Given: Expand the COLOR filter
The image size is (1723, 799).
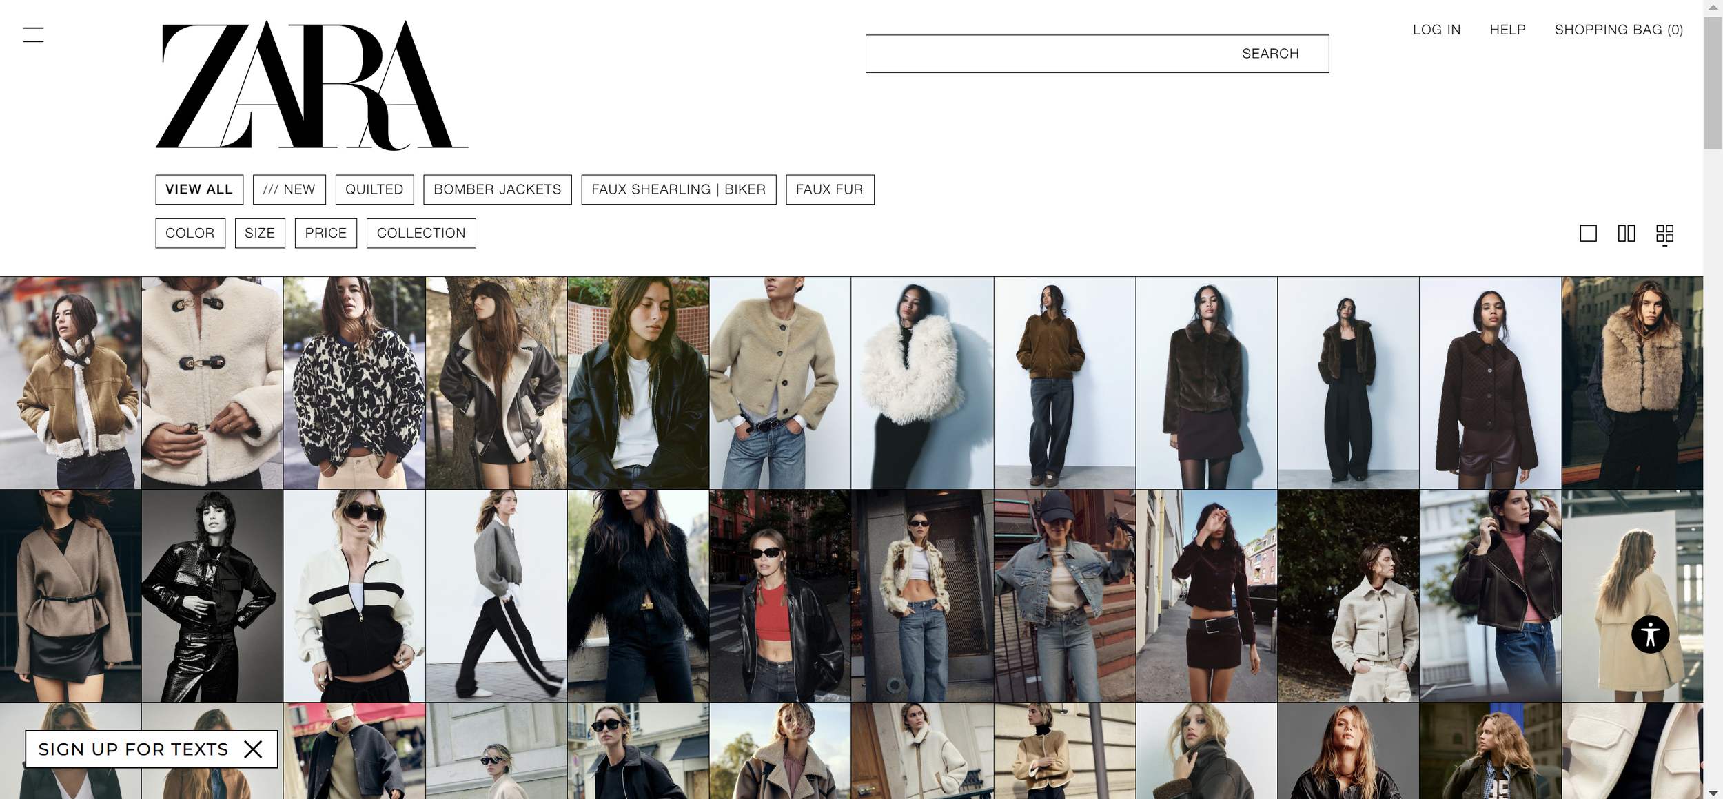Looking at the screenshot, I should pos(190,234).
